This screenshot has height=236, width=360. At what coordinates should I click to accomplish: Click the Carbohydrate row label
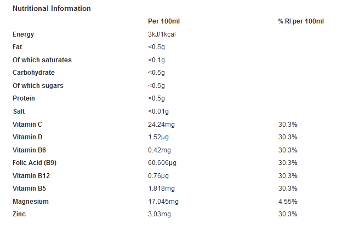pyautogui.click(x=33, y=73)
